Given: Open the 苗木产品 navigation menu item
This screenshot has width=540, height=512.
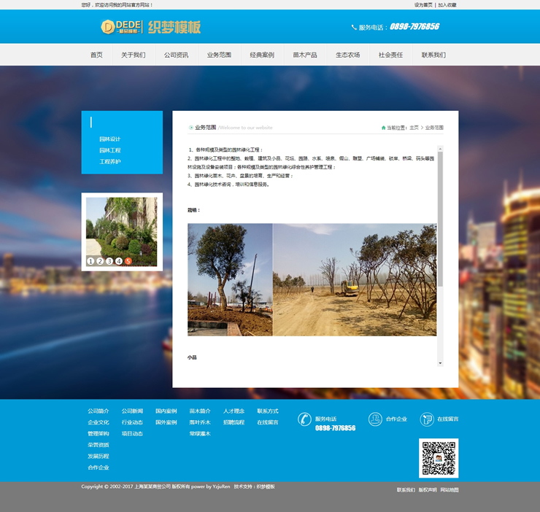Looking at the screenshot, I should coord(305,55).
